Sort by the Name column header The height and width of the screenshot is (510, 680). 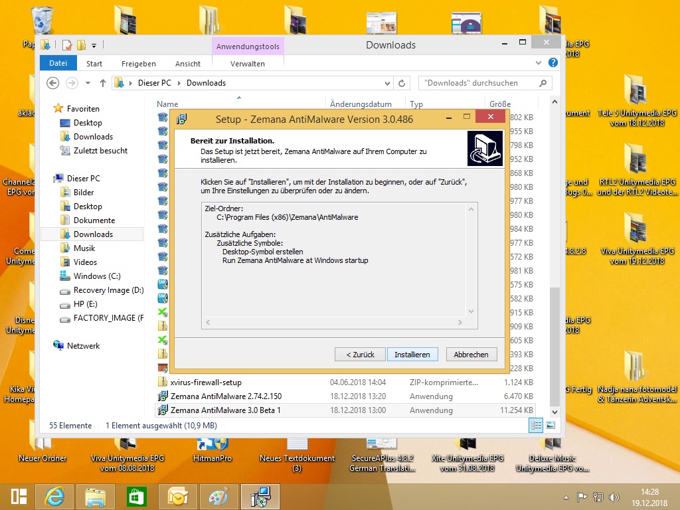click(x=167, y=104)
